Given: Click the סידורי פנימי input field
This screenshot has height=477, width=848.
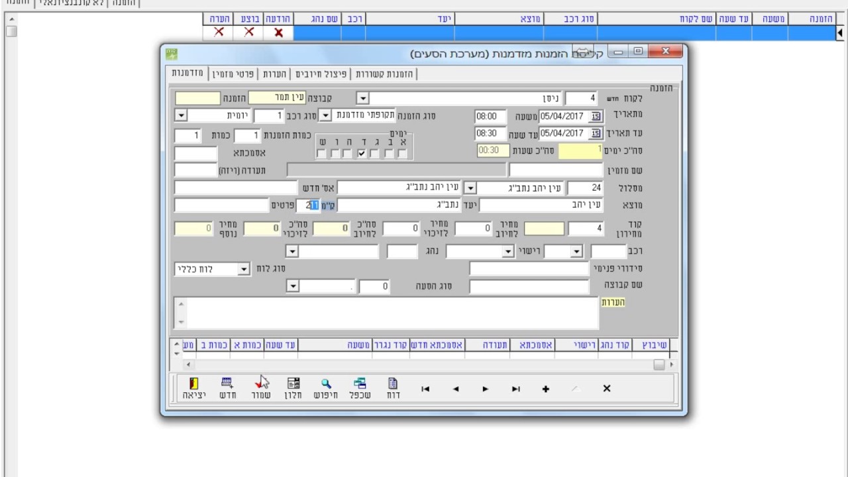Looking at the screenshot, I should click(x=529, y=269).
